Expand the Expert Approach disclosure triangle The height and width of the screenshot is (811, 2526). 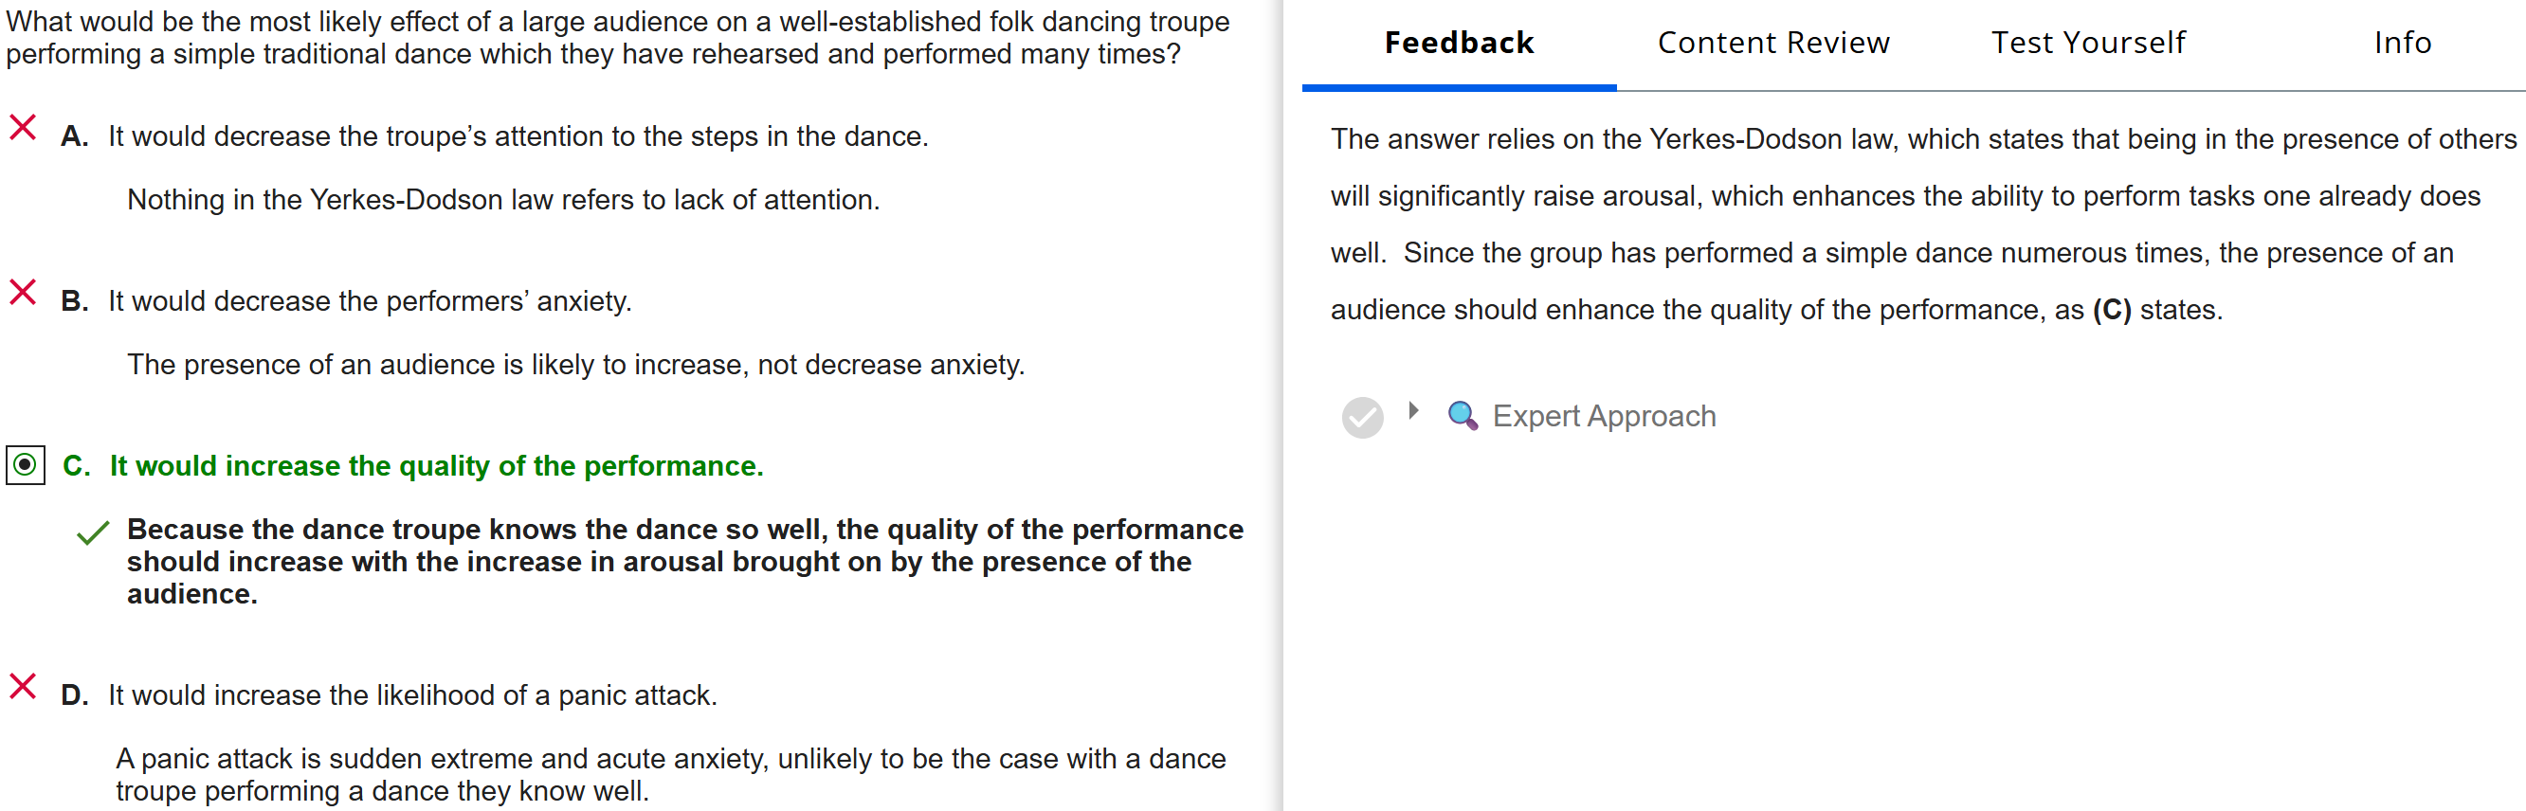[x=1413, y=411]
